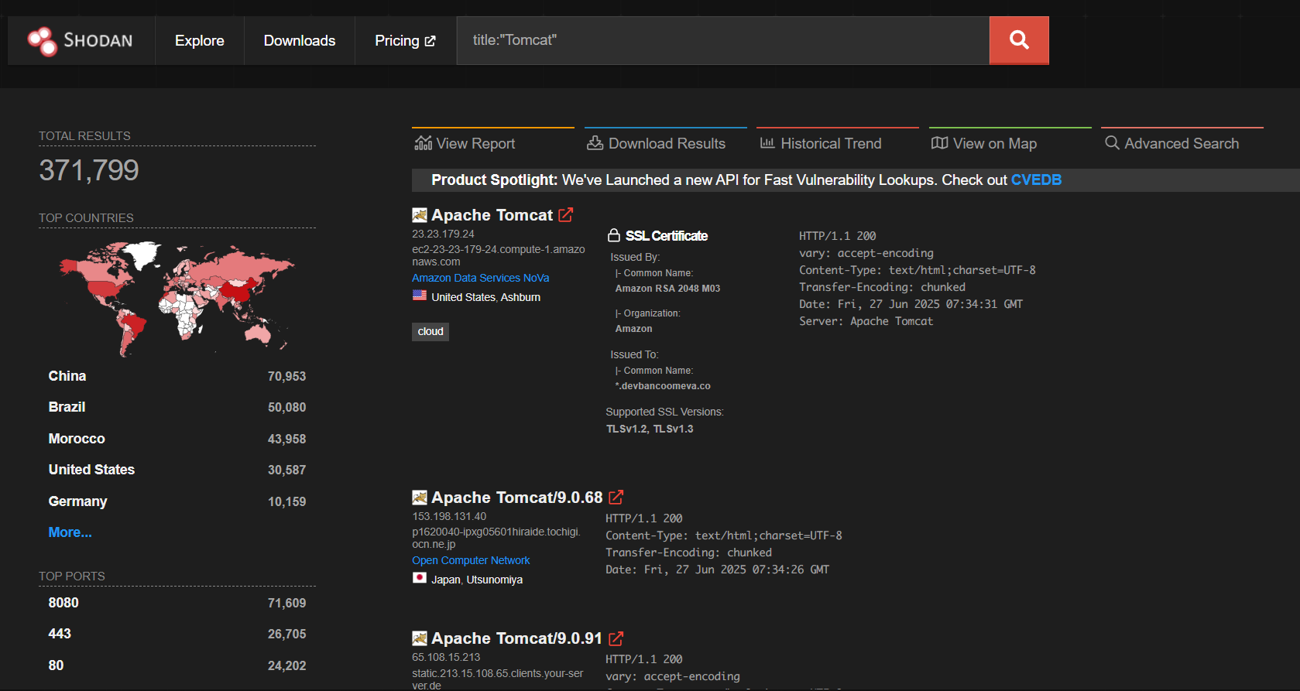Filter results by Morocco
This screenshot has width=1300, height=691.
point(77,439)
